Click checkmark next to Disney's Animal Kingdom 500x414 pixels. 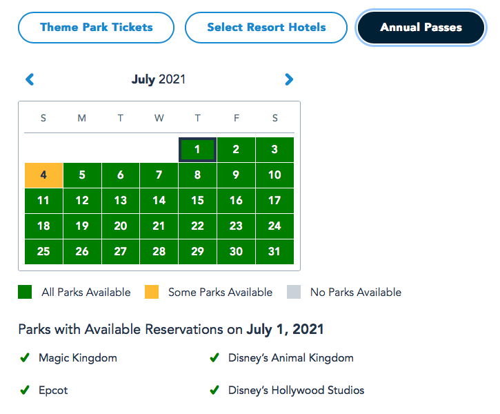[215, 358]
